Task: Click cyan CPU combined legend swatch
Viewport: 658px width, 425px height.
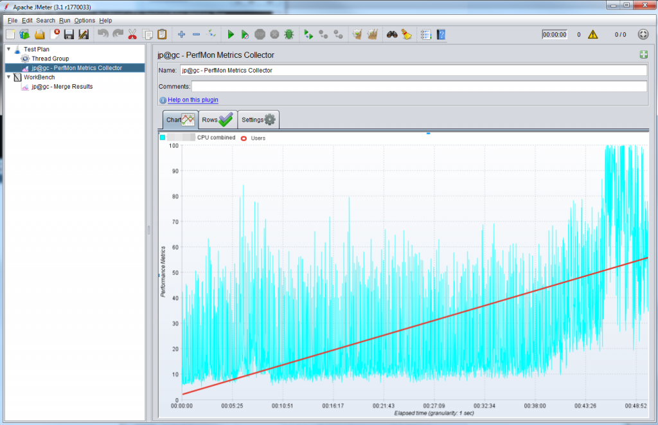Action: 163,138
